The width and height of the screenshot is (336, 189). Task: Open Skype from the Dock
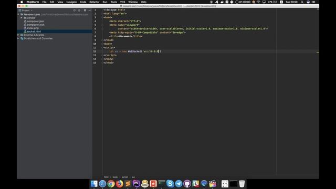170,184
